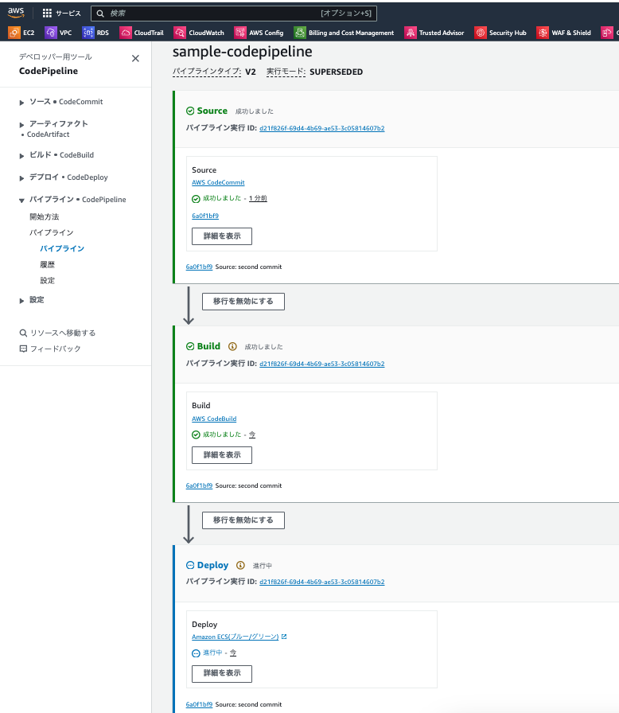The width and height of the screenshot is (619, 713).
Task: Open the CloudTrail shortcut icon
Action: [x=126, y=33]
